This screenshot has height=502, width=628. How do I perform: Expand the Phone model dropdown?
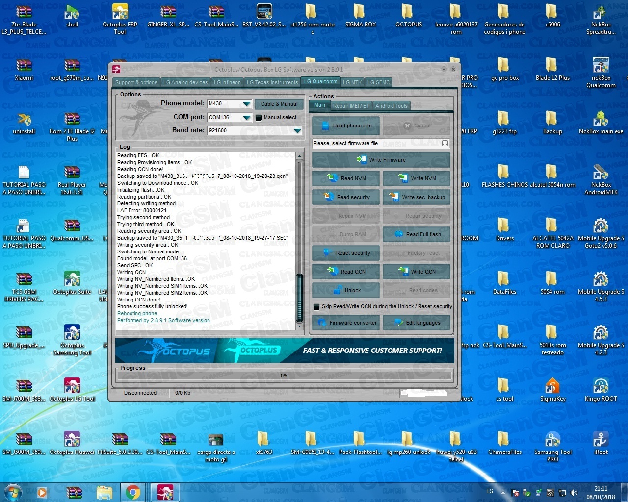coord(246,104)
